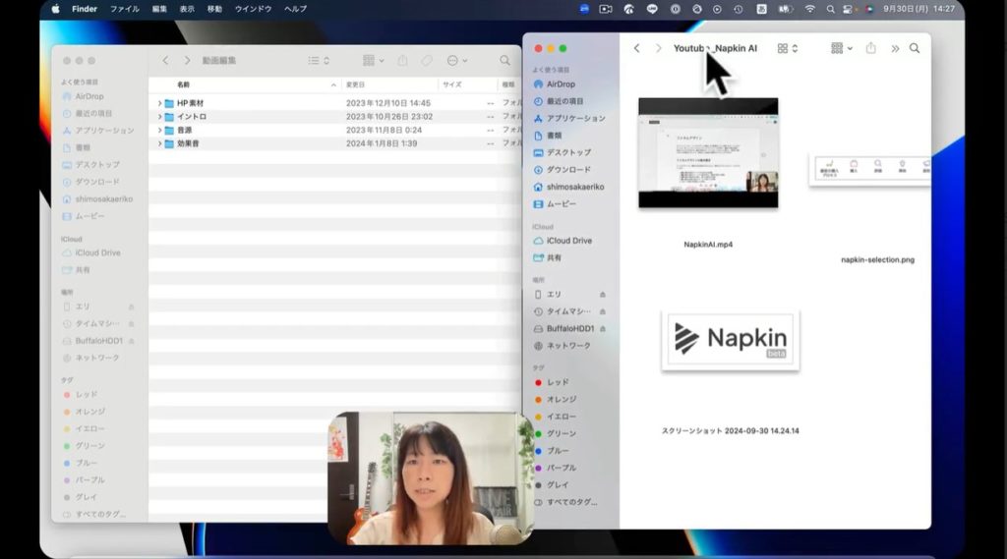Open Wi-Fi status icon in the menu bar
This screenshot has width=1007, height=559.
[809, 9]
